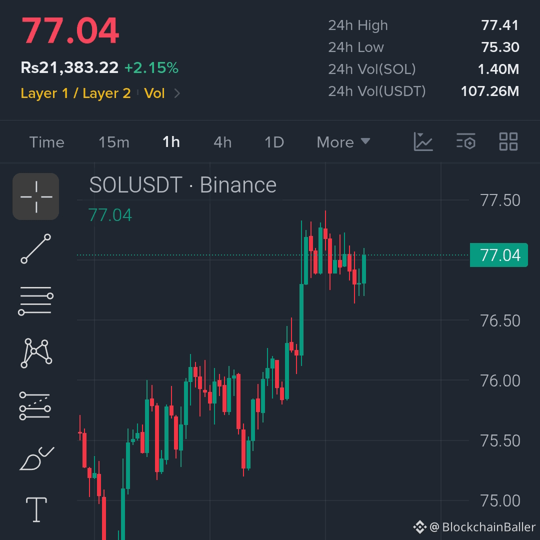Open chart settings icon

point(465,141)
